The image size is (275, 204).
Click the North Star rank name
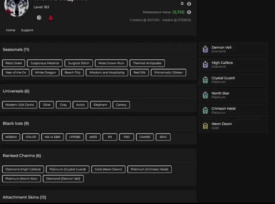(x=220, y=93)
